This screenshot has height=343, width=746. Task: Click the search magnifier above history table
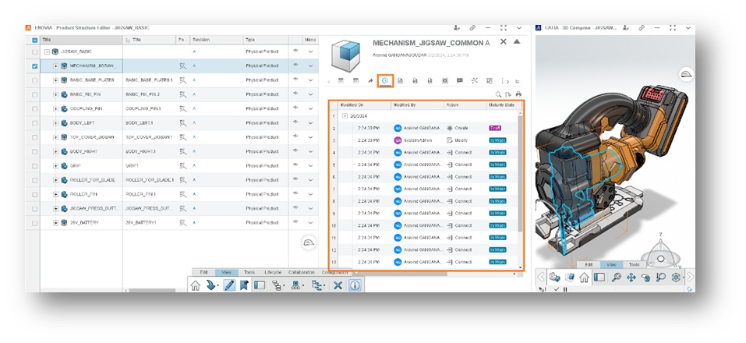(499, 94)
